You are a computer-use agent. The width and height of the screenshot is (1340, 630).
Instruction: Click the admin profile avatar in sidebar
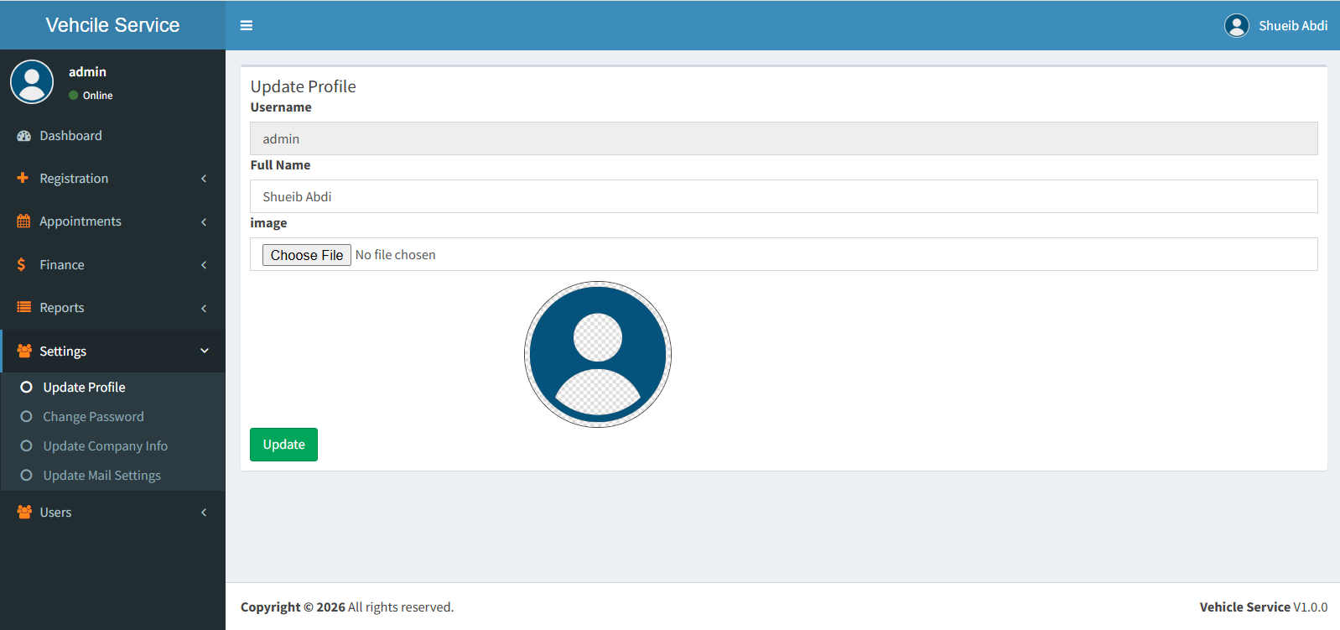coord(32,81)
